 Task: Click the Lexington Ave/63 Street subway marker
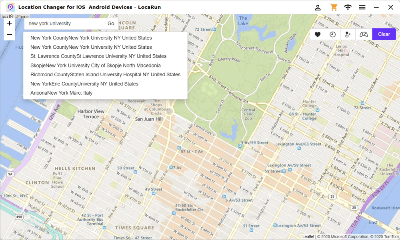pos(299,148)
